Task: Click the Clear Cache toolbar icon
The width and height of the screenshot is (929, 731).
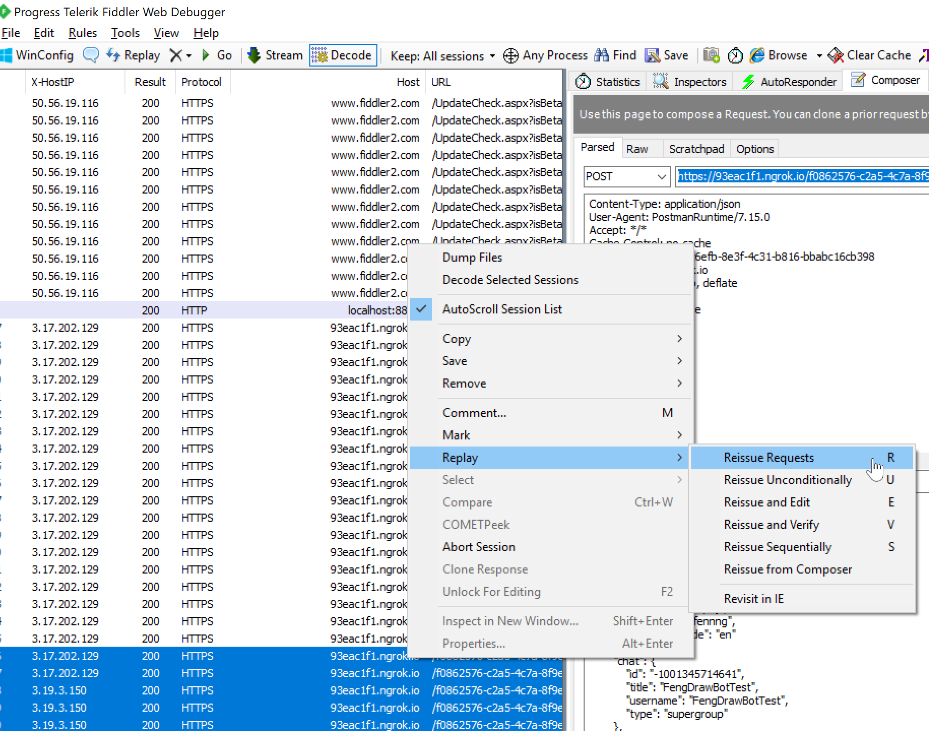Action: tap(836, 55)
